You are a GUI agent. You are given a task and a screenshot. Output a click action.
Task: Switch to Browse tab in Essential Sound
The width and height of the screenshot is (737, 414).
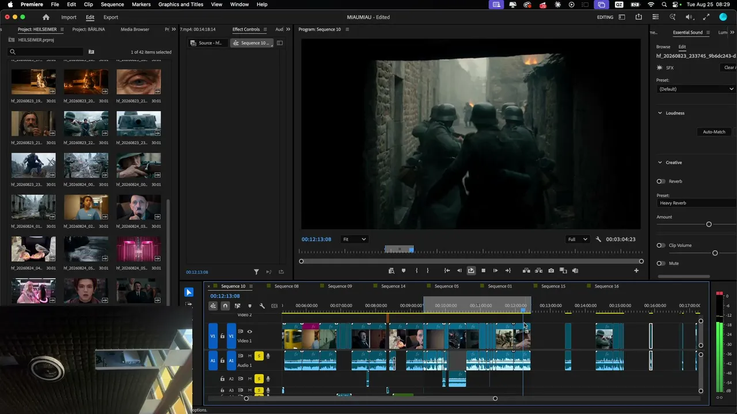coord(663,47)
